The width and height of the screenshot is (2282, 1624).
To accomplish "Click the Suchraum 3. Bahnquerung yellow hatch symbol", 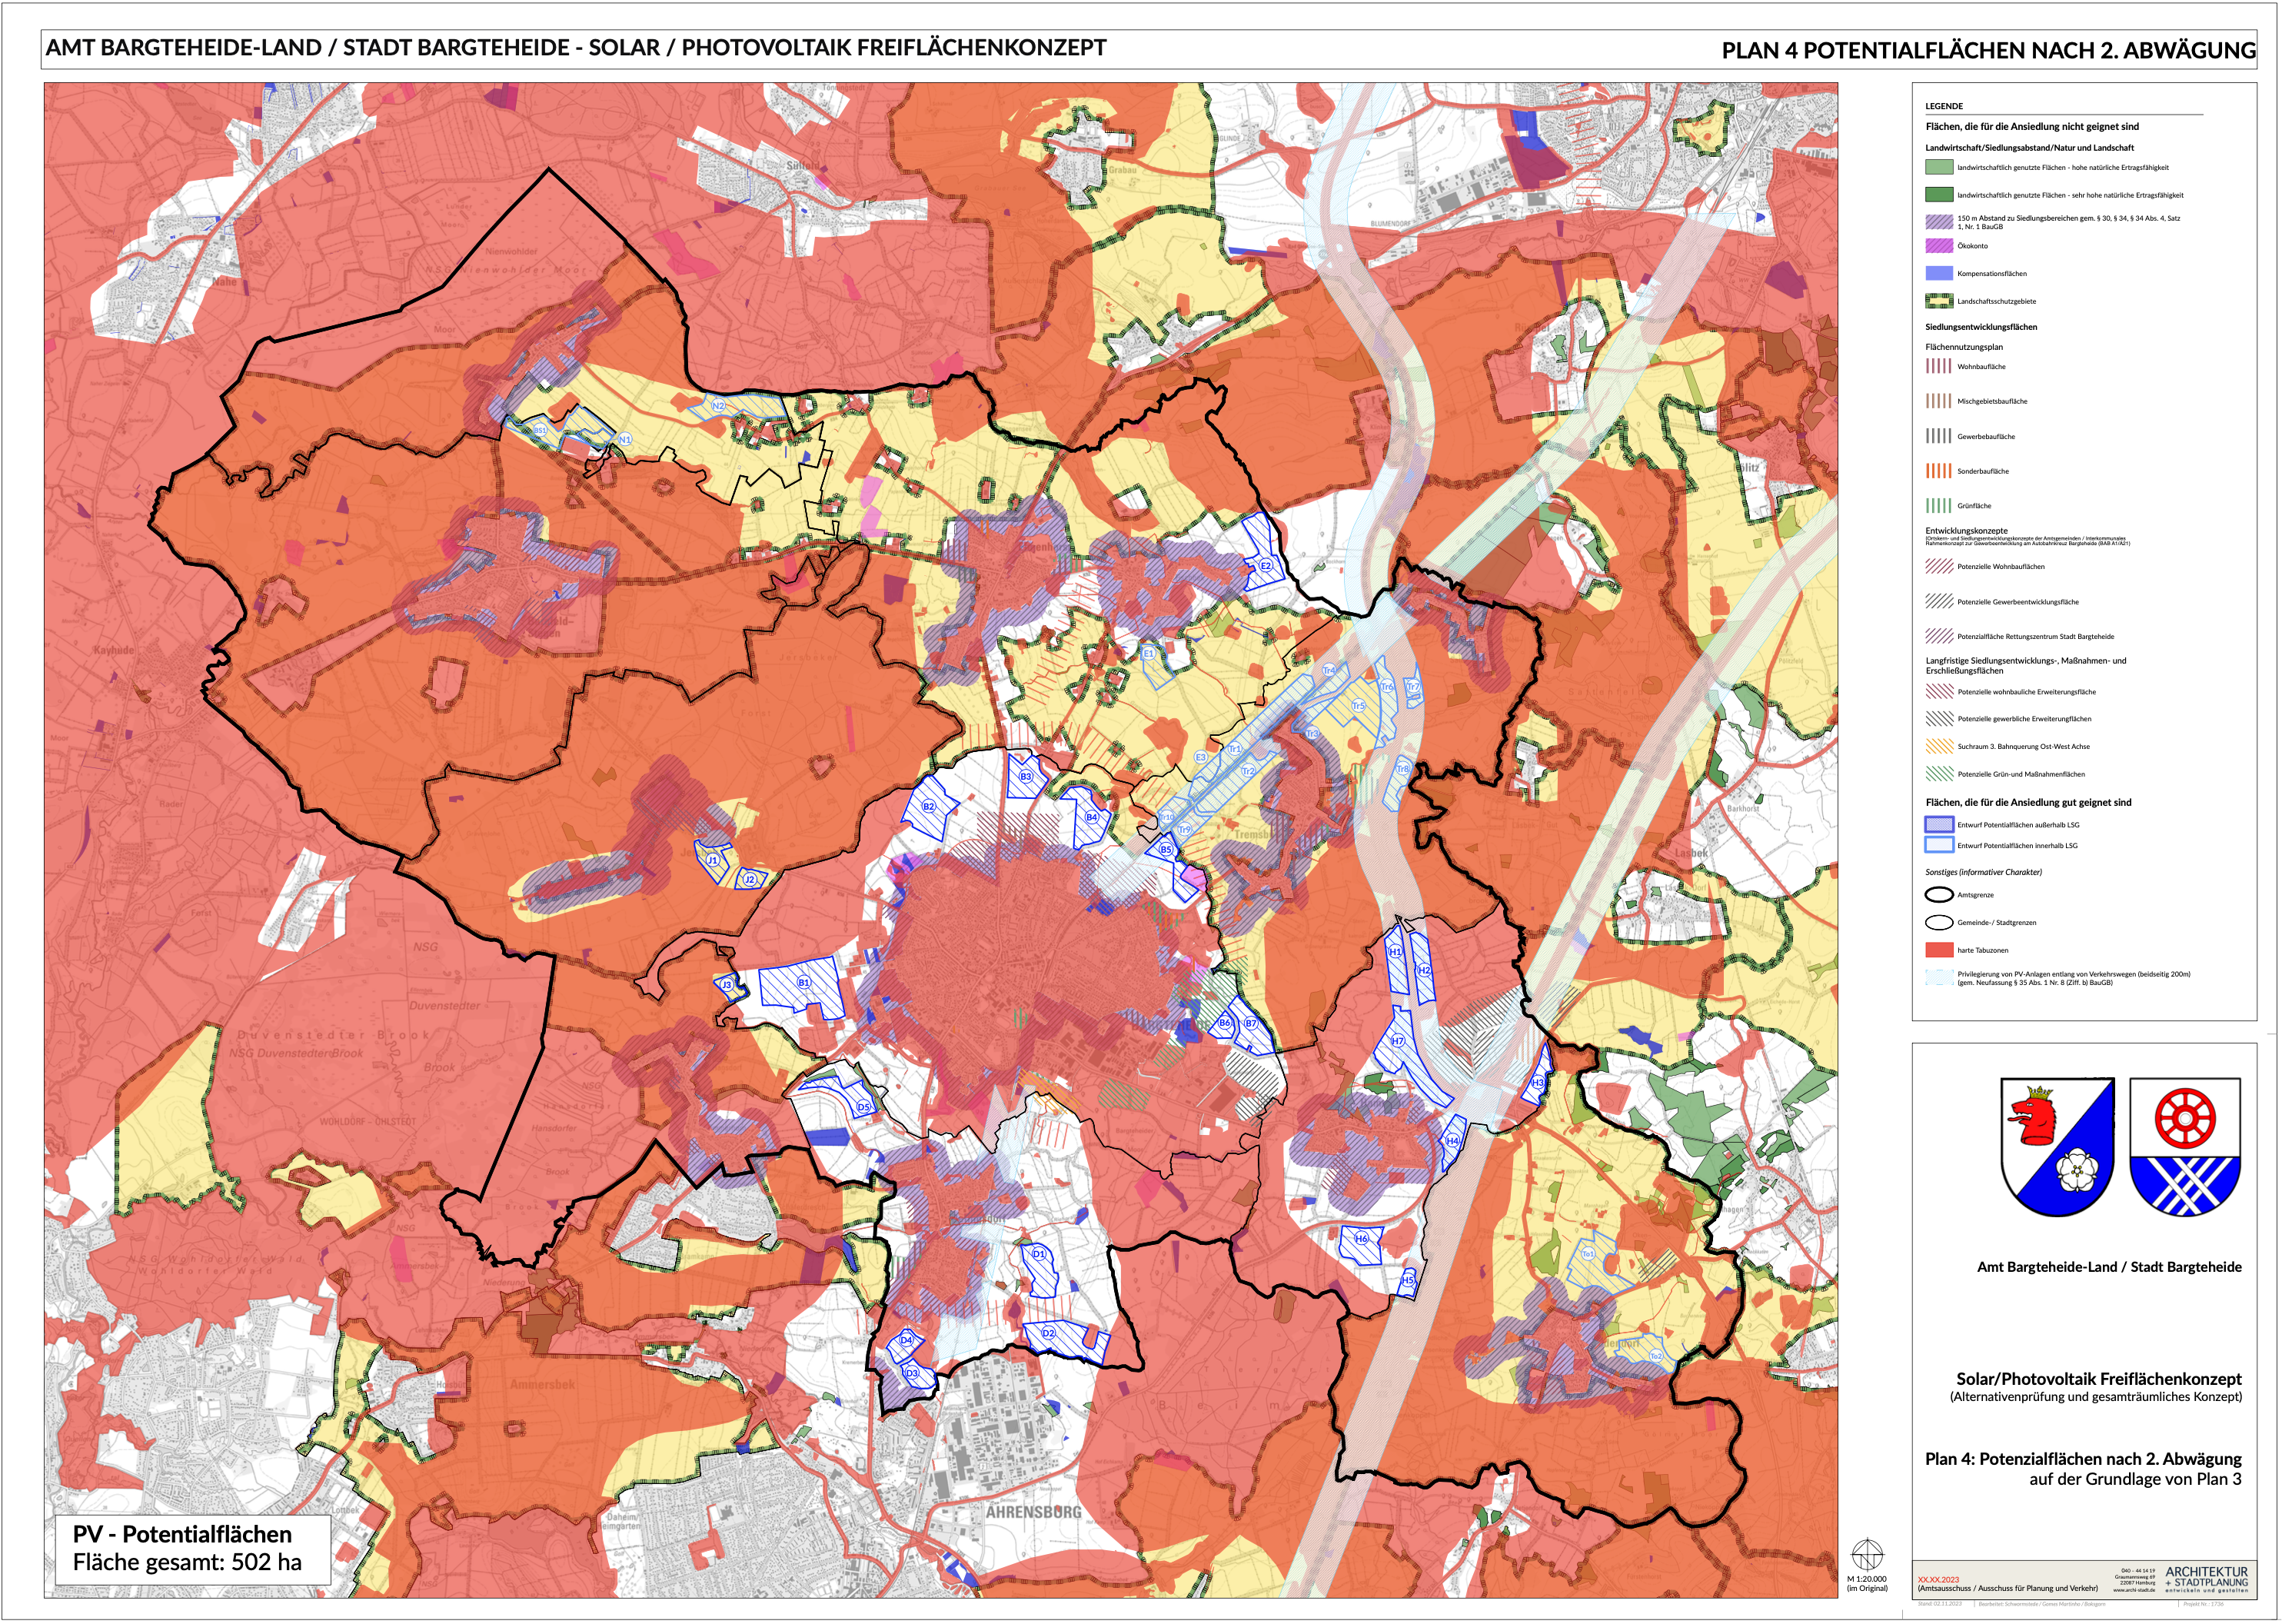I will 1939,746.
